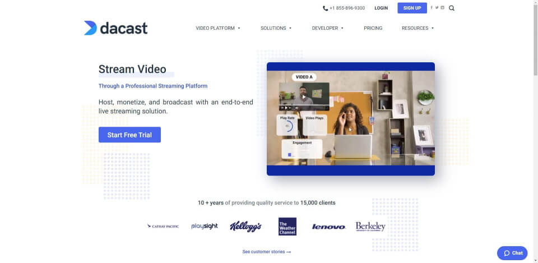Open the VIDEO PLATFORM menu
This screenshot has height=263, width=538.
point(215,28)
